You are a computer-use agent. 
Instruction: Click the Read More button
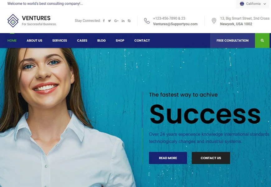[168, 158]
